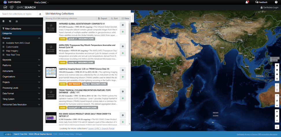The width and height of the screenshot is (281, 137).
Task: Add TRMM Tropical Cyclone collection to project
Action: click(x=123, y=98)
